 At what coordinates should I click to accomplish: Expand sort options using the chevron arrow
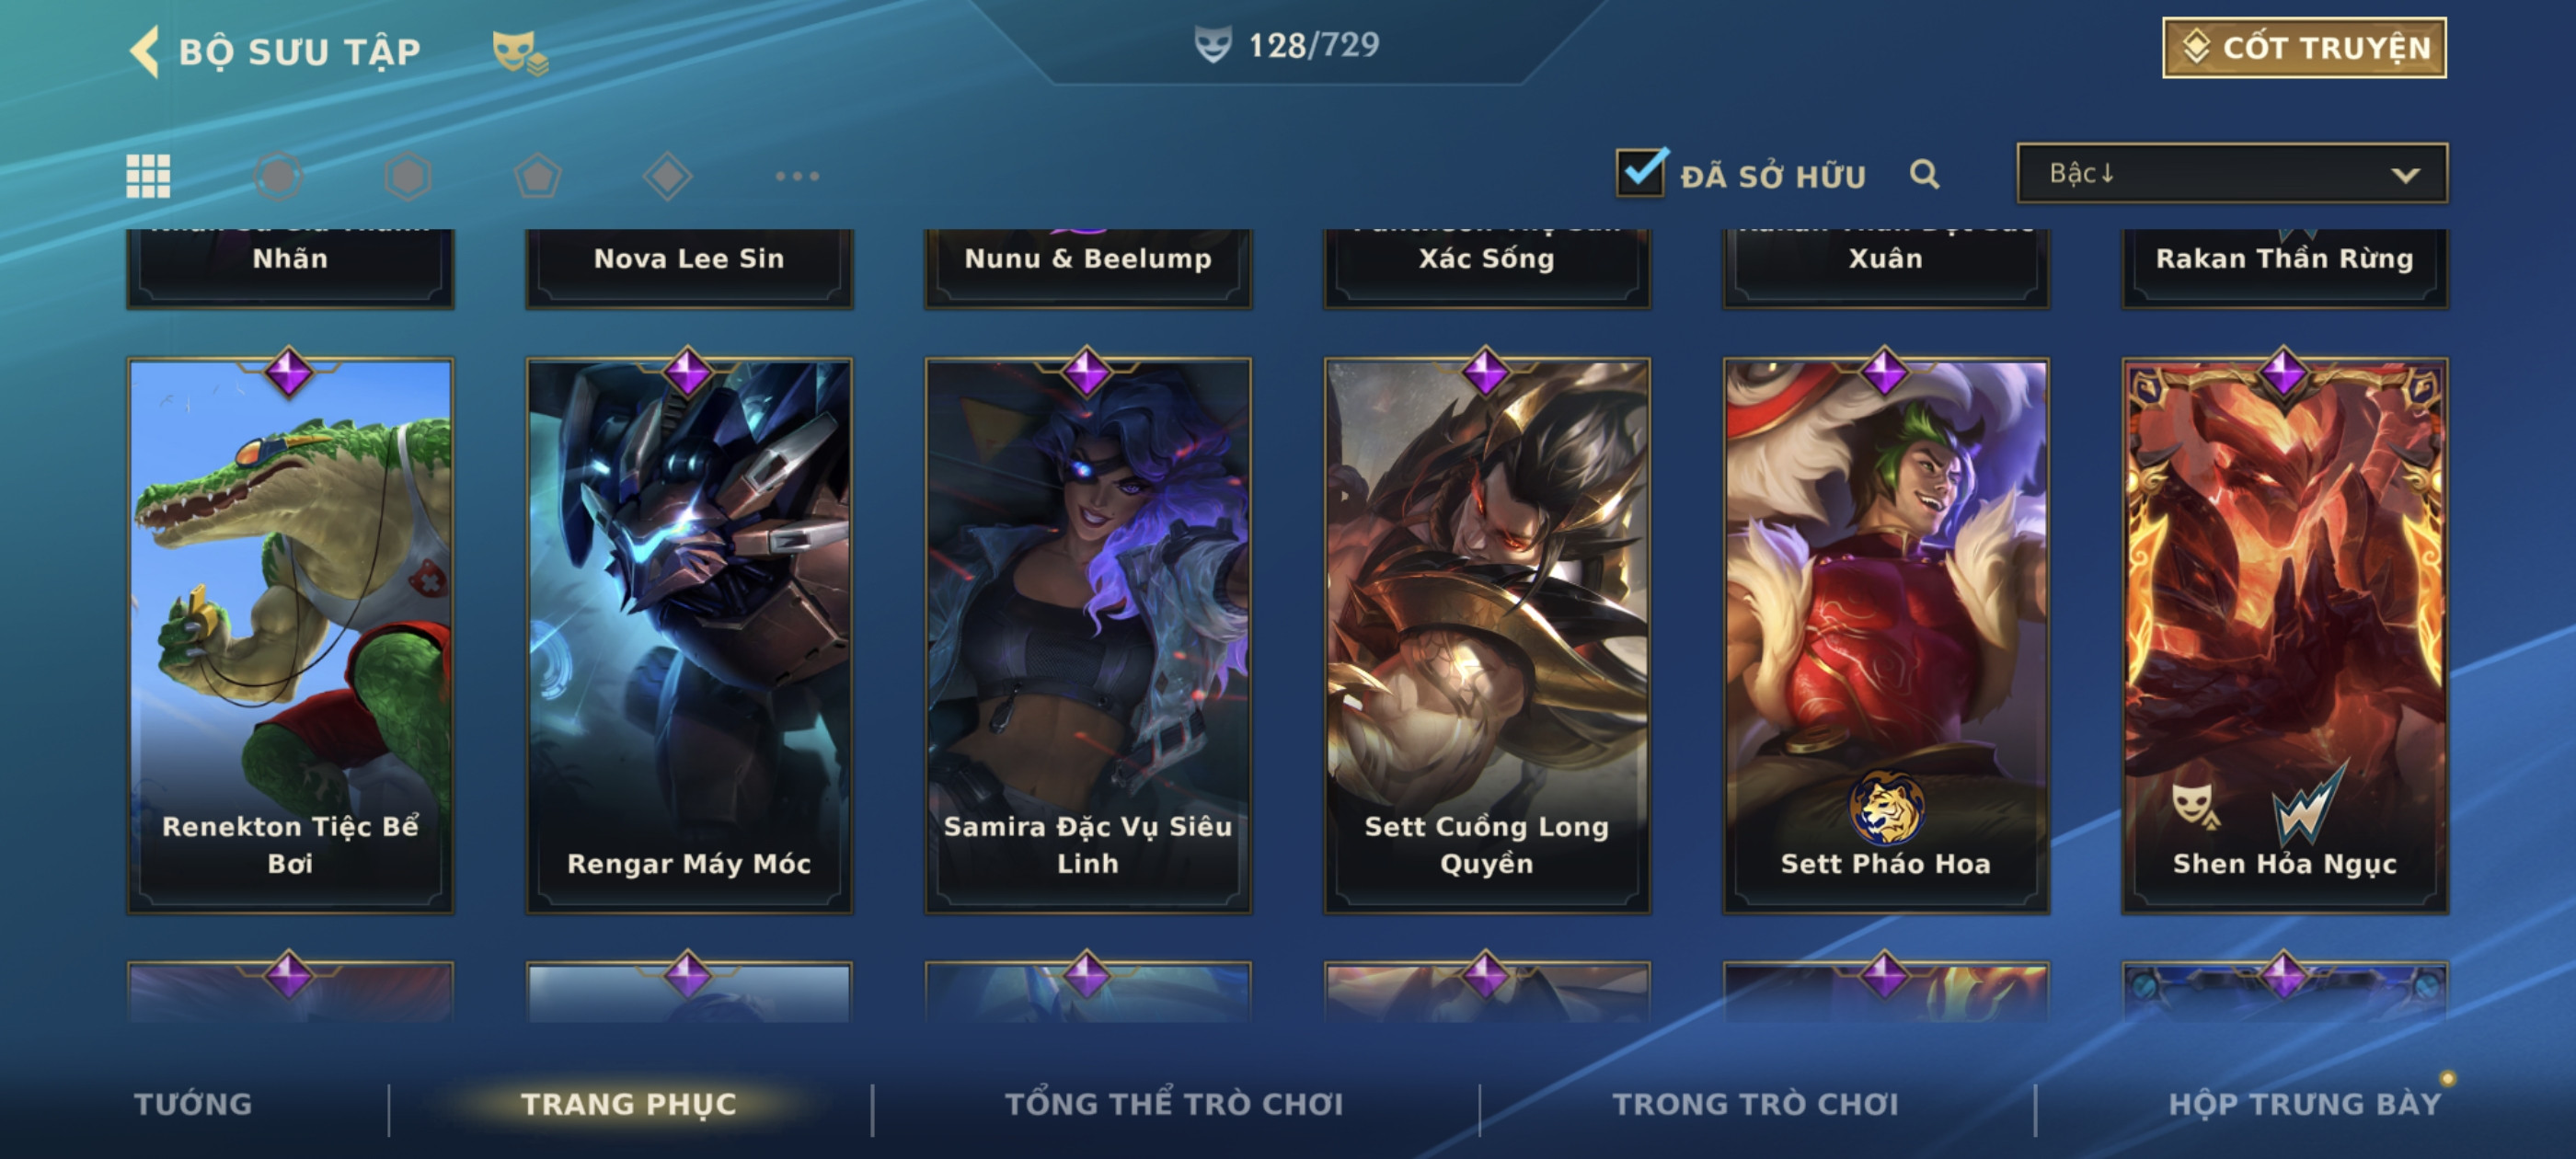2405,175
